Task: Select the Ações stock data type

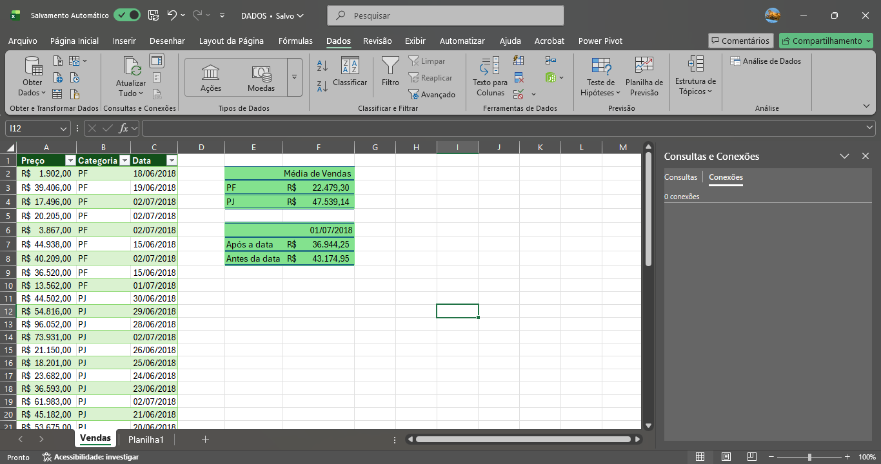Action: click(x=211, y=77)
